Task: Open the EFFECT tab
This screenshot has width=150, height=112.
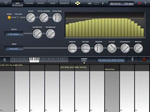Action: 41,3
